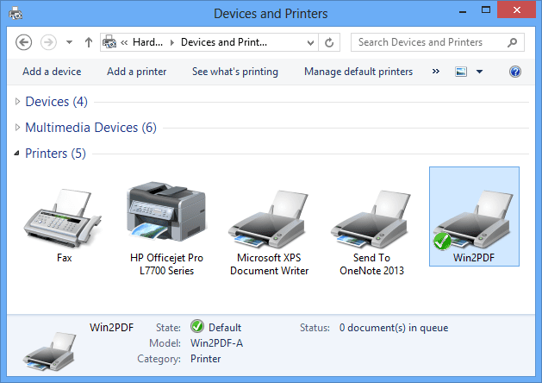Select Send To OneNote 2013 printer

point(371,219)
